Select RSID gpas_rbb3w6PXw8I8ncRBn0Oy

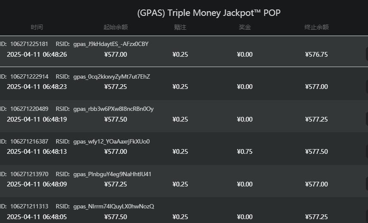click(x=113, y=109)
